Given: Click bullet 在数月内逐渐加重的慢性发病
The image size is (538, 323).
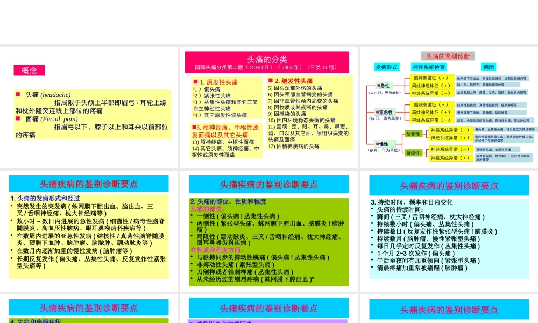Looking at the screenshot, I should [74, 251].
